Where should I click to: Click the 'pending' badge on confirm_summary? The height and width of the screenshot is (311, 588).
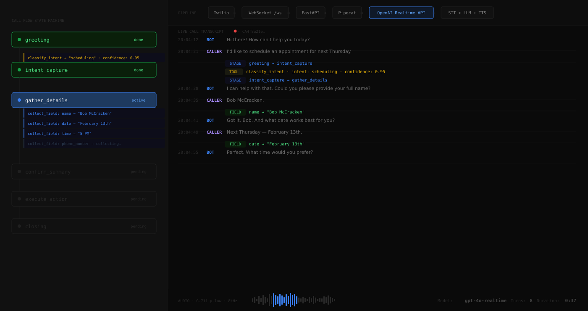139,171
